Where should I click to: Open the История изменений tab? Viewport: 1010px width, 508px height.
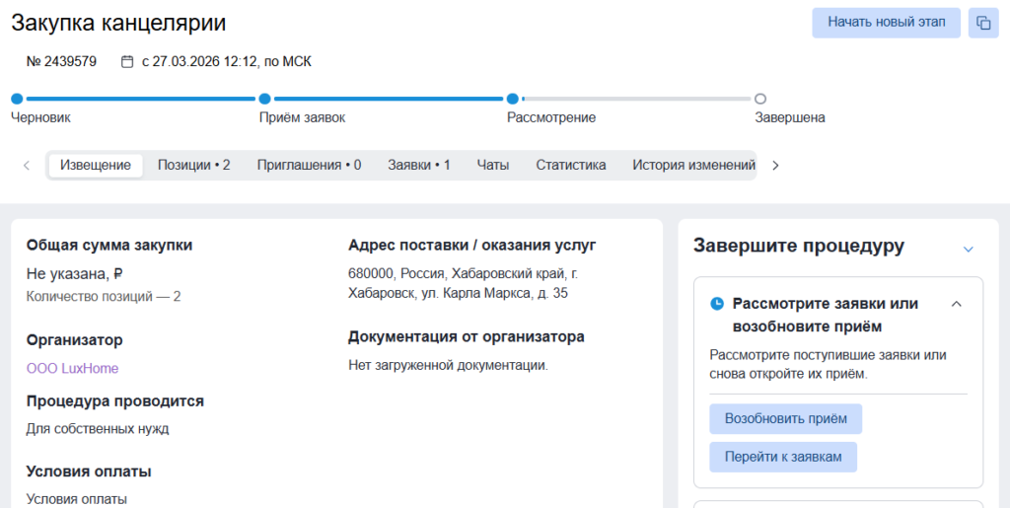pyautogui.click(x=693, y=165)
